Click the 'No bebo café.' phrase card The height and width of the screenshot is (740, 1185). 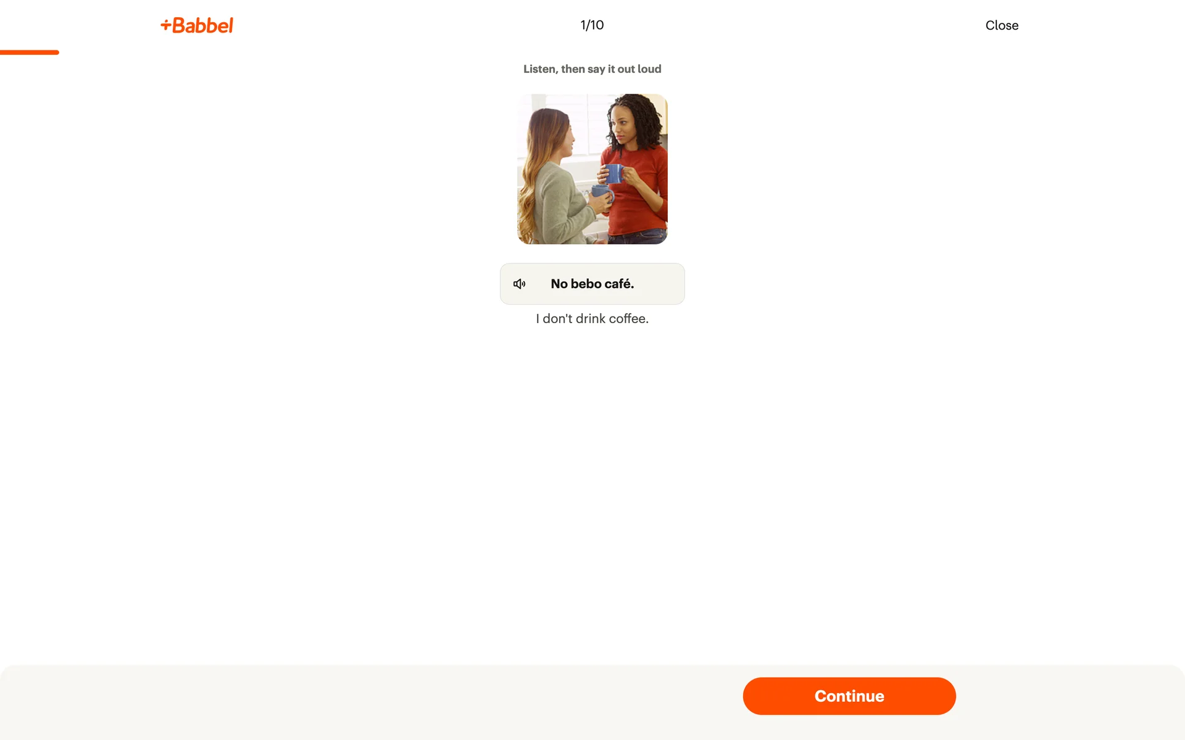click(592, 284)
